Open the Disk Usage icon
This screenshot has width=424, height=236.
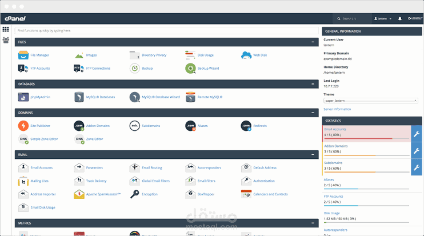click(190, 55)
